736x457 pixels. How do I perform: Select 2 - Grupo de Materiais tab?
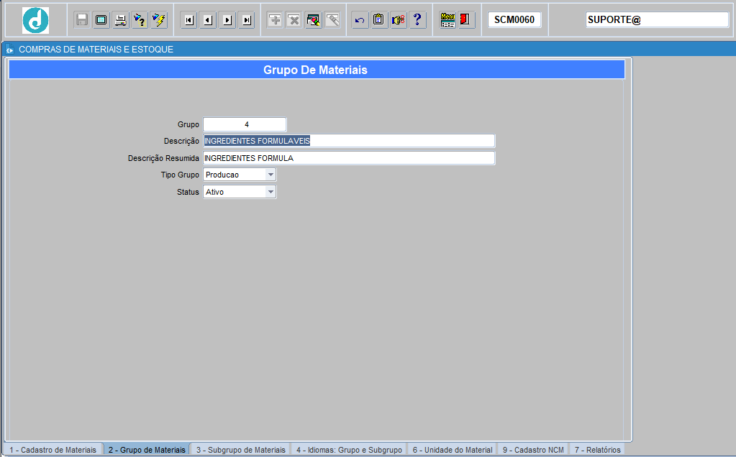(147, 450)
